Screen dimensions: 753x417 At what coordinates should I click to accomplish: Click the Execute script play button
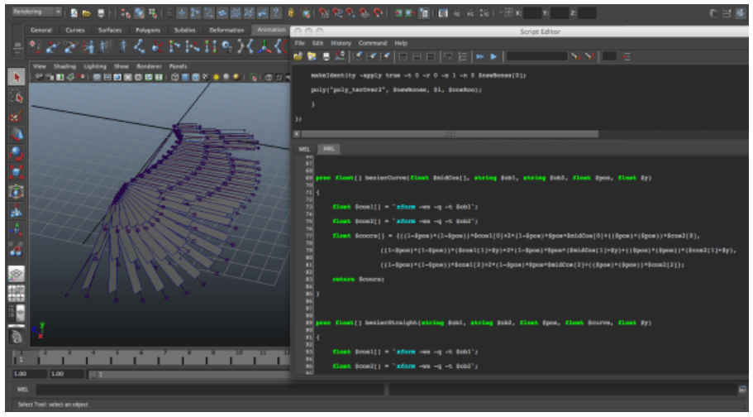point(493,56)
